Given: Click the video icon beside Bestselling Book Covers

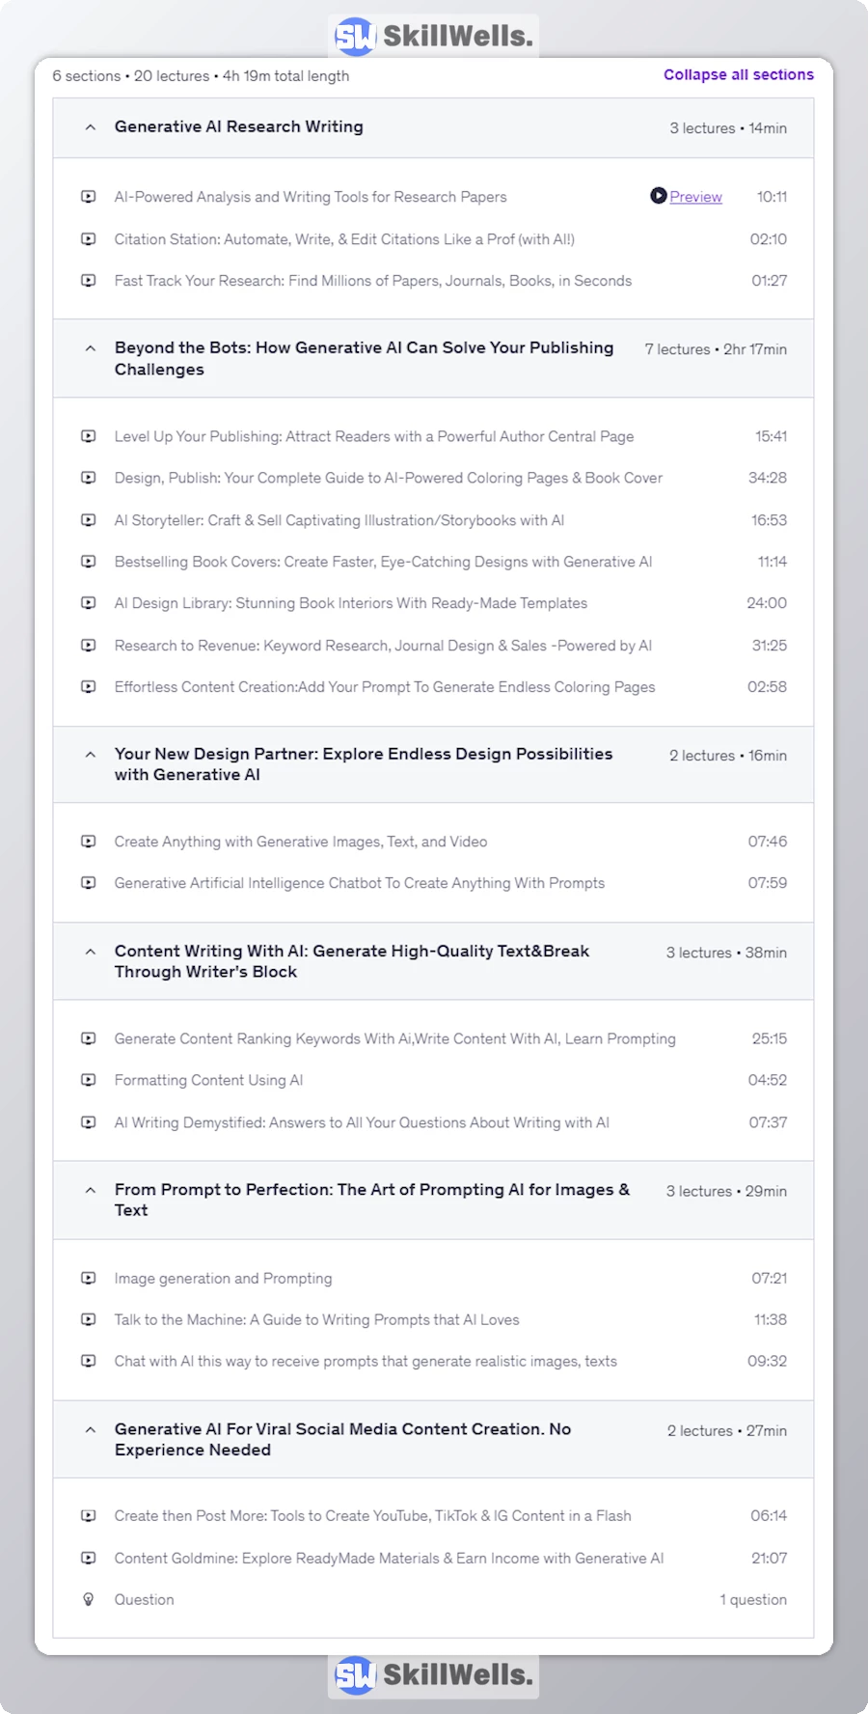Looking at the screenshot, I should [x=89, y=562].
